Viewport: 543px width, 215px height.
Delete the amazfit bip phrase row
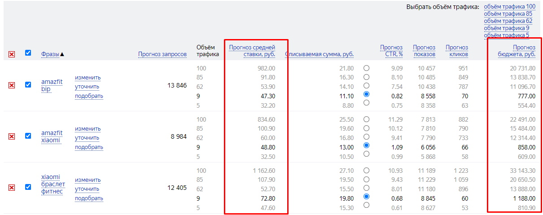(x=12, y=85)
